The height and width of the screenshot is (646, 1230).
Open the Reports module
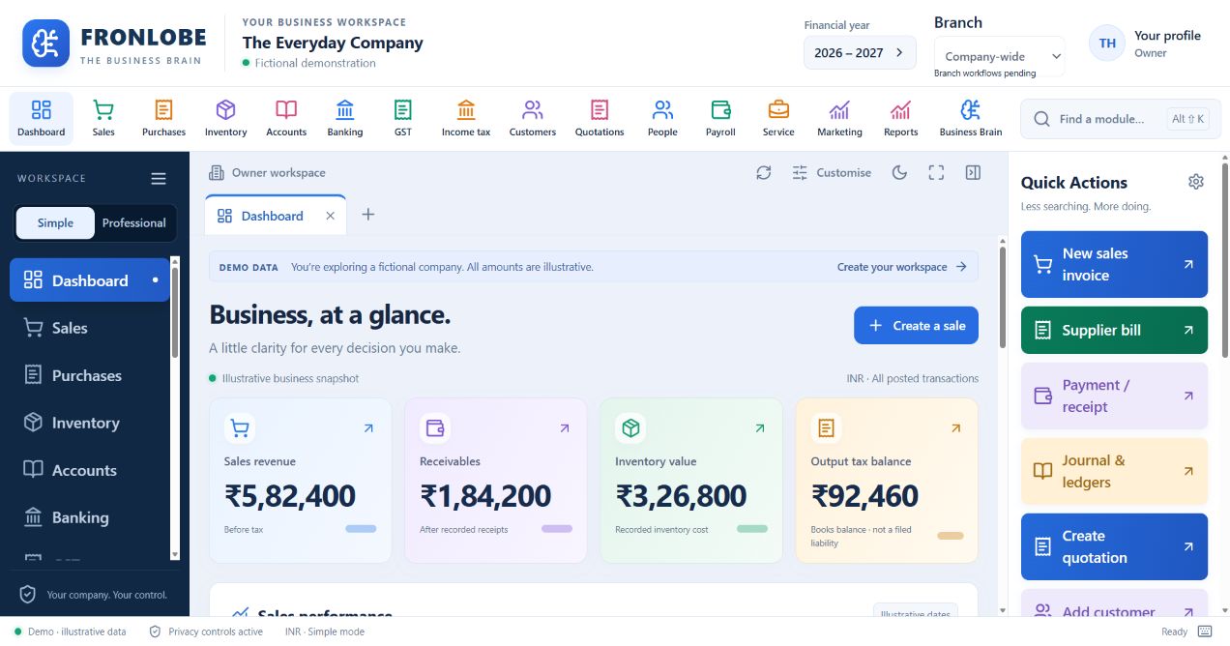coord(901,119)
